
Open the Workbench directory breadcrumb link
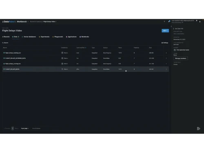[x=36, y=22]
